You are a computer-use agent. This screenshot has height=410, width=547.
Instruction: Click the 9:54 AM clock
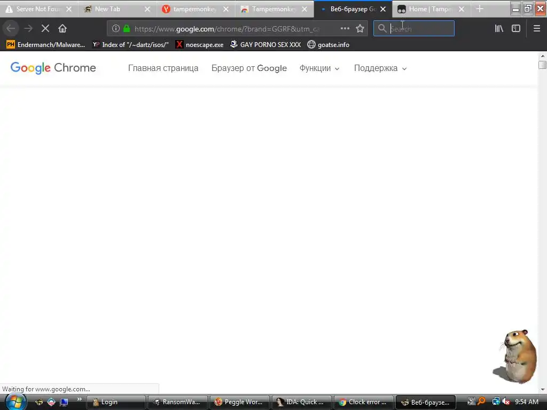pos(526,402)
